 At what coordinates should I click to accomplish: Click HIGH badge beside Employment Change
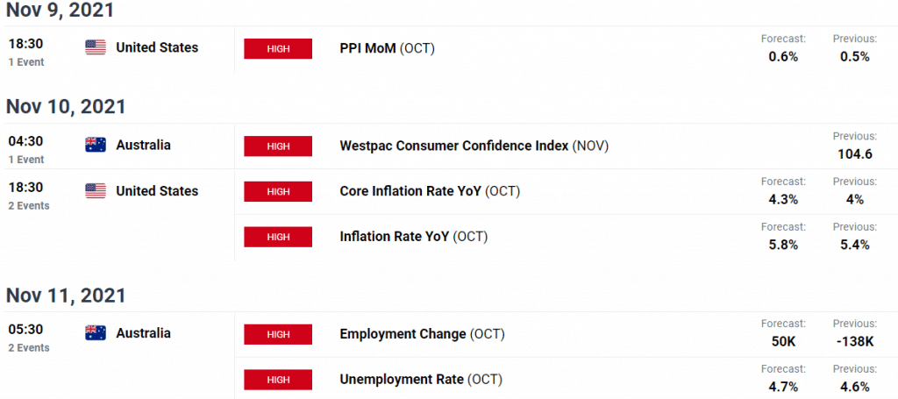click(x=278, y=334)
